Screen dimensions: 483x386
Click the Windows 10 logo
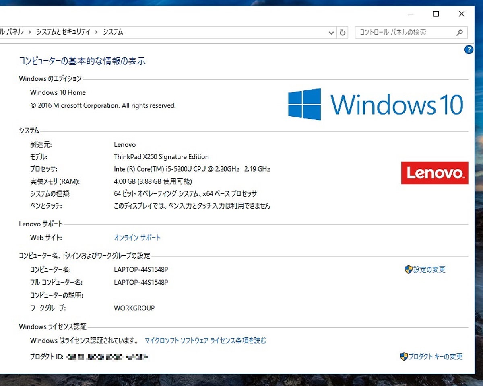tap(376, 104)
